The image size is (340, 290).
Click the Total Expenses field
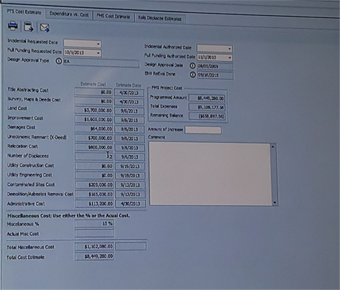click(207, 107)
